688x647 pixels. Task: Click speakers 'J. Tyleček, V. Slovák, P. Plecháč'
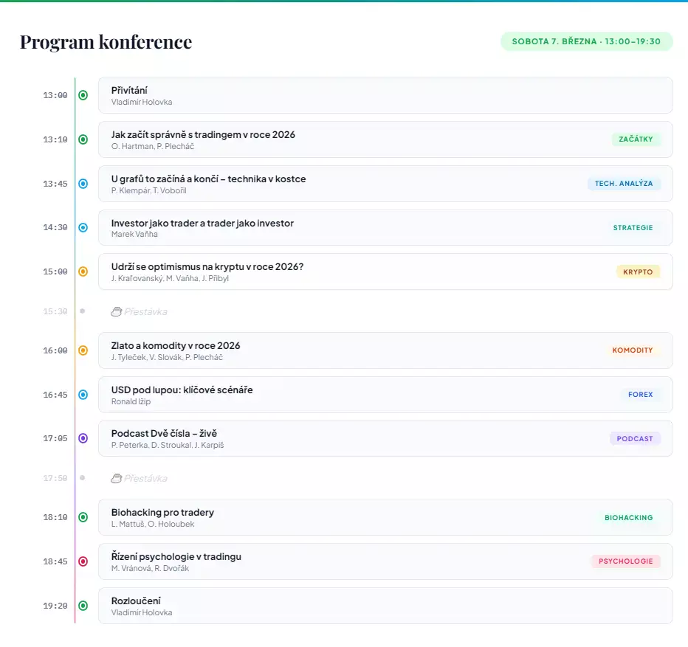click(167, 358)
